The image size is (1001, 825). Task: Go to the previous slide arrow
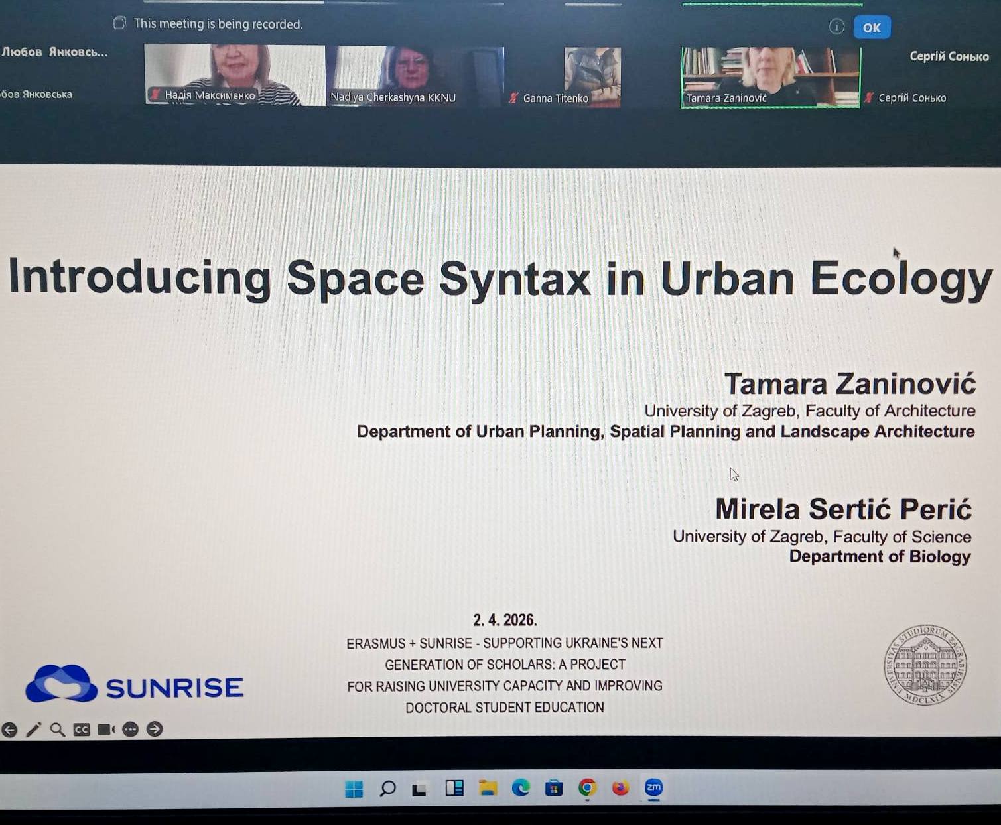click(x=9, y=730)
